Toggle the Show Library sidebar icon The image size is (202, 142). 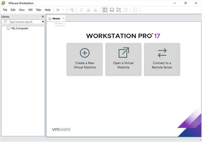pyautogui.click(x=105, y=10)
